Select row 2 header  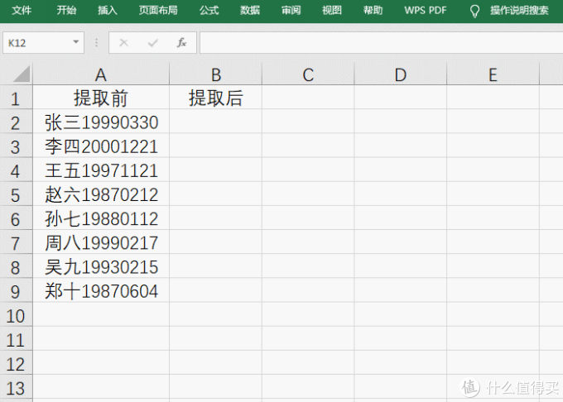16,122
